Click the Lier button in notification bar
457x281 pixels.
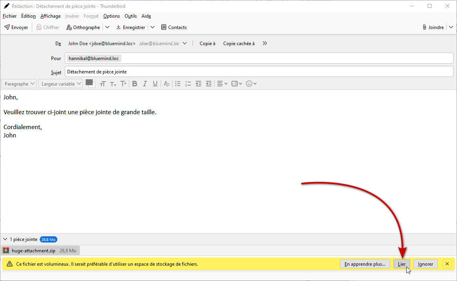tap(402, 264)
